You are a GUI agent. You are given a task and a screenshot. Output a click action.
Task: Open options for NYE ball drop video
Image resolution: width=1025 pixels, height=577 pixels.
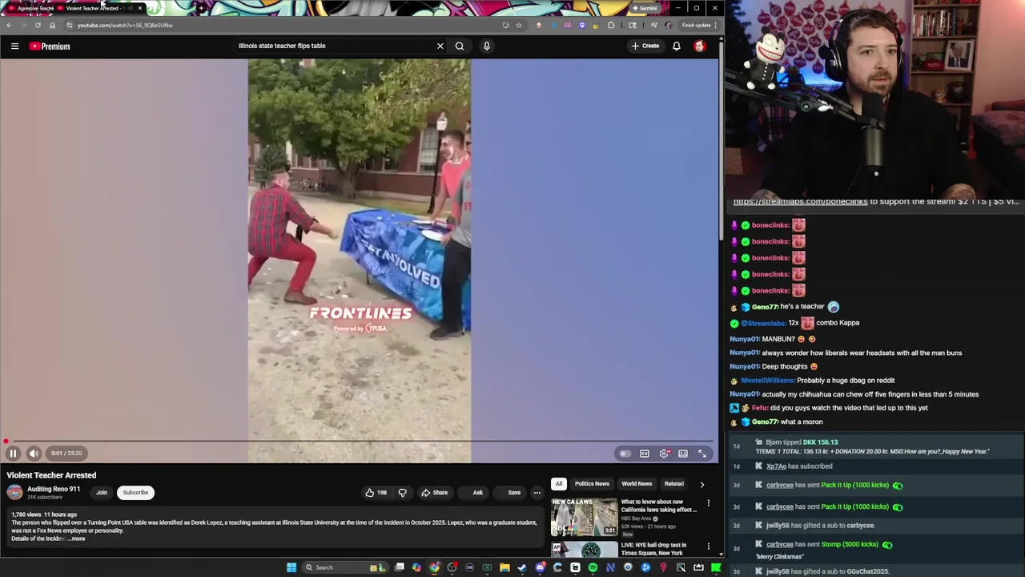[x=708, y=547]
